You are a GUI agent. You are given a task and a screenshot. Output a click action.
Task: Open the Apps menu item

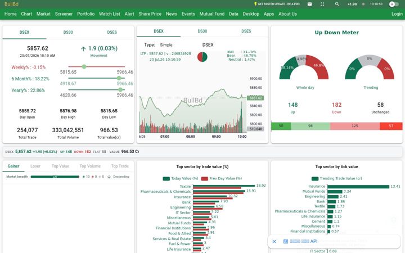point(269,14)
